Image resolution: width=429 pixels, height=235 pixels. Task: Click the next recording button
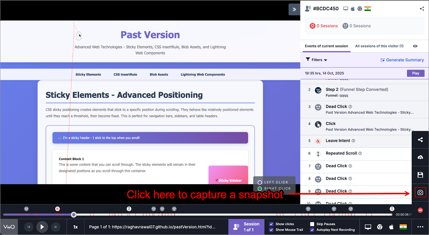pos(56,227)
